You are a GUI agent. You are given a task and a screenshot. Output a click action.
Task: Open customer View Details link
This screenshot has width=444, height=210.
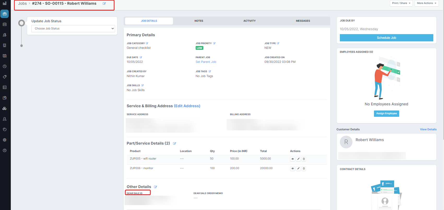tap(428, 129)
